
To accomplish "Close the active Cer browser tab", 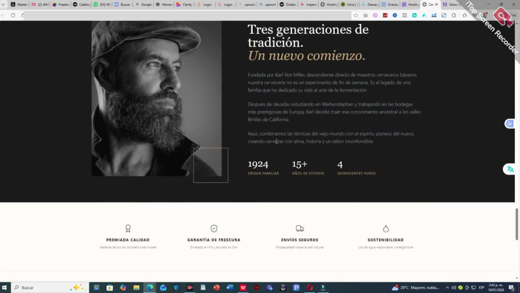I will tap(436, 4).
